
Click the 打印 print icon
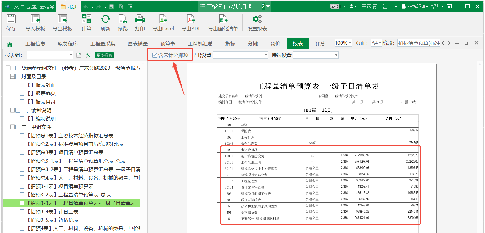tap(140, 19)
